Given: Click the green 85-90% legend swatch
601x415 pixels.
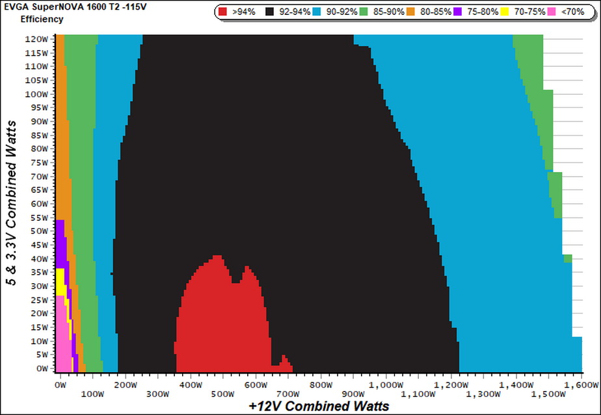Looking at the screenshot, I should [364, 12].
